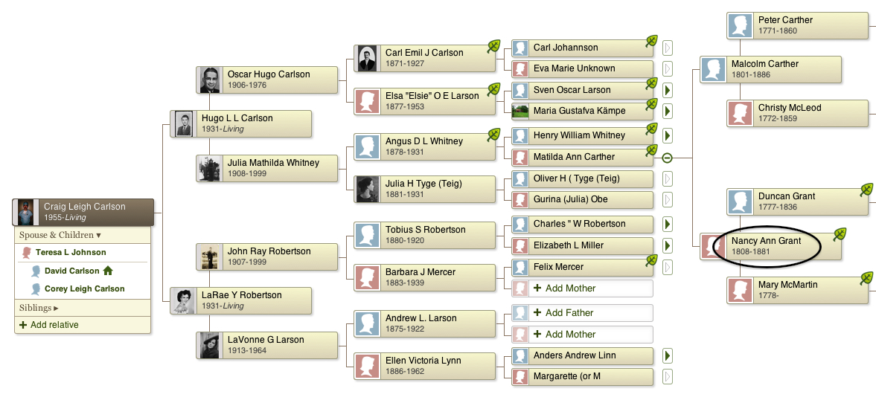
Task: Expand ancestors of Henry William Whitney
Action: 667,135
